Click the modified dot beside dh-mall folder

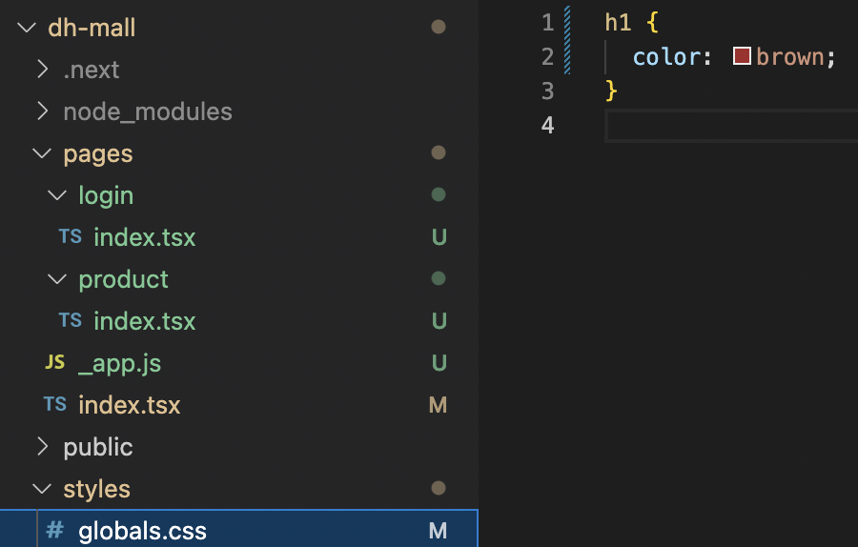click(439, 27)
